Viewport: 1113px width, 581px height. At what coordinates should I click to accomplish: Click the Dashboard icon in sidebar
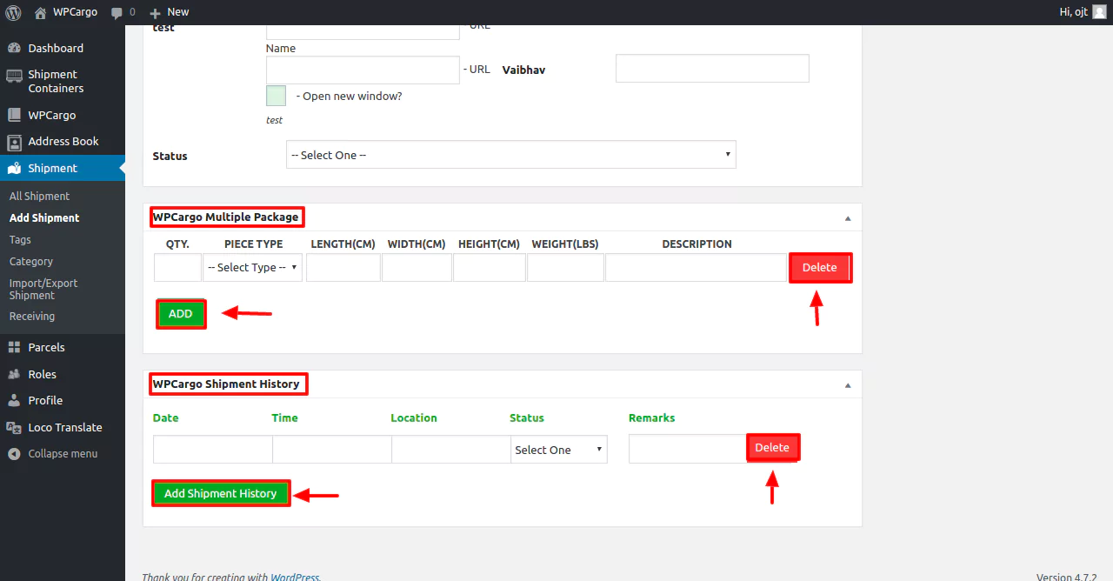pyautogui.click(x=14, y=48)
